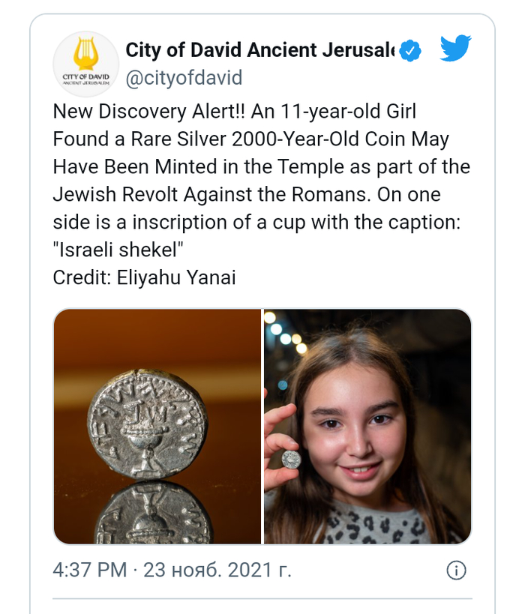Image resolution: width=525 pixels, height=614 pixels.
Task: Click the 23 нояб. 2021 date text
Action: (x=217, y=570)
